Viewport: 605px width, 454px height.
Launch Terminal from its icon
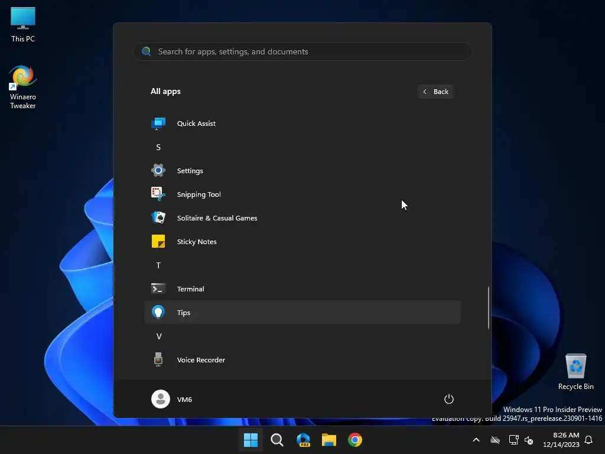coord(158,288)
